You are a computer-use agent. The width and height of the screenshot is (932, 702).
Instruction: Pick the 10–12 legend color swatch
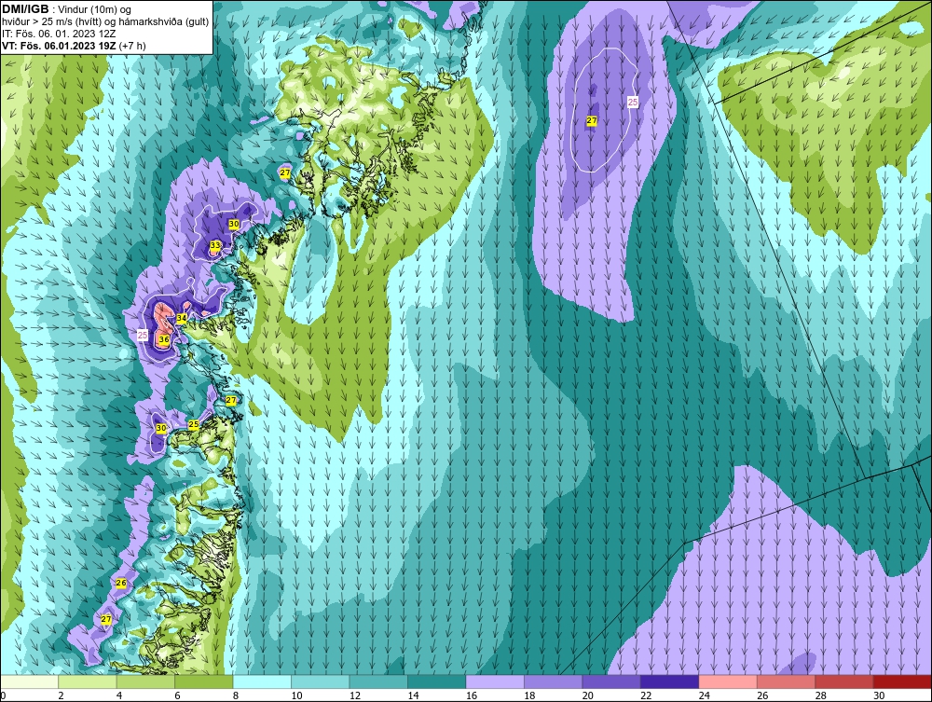pyautogui.click(x=321, y=681)
